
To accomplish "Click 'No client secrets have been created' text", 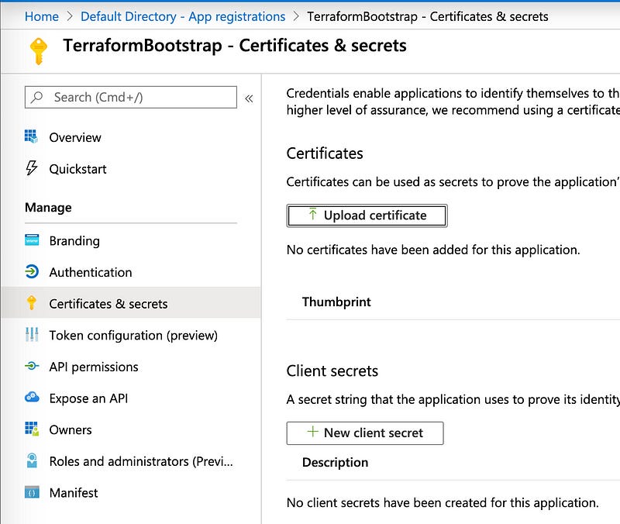I will click(x=443, y=502).
